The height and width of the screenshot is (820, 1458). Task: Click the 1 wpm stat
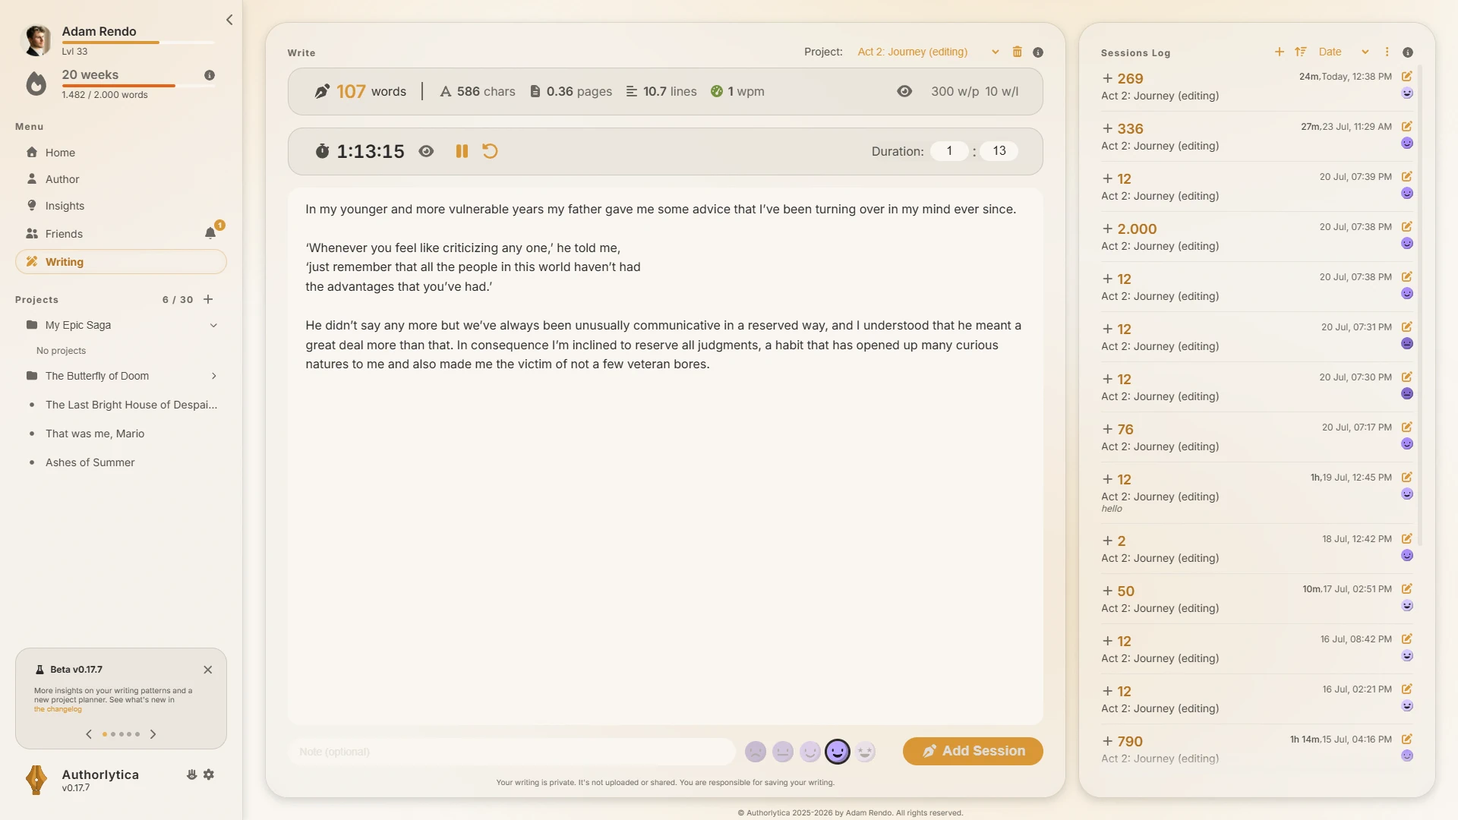pyautogui.click(x=737, y=91)
